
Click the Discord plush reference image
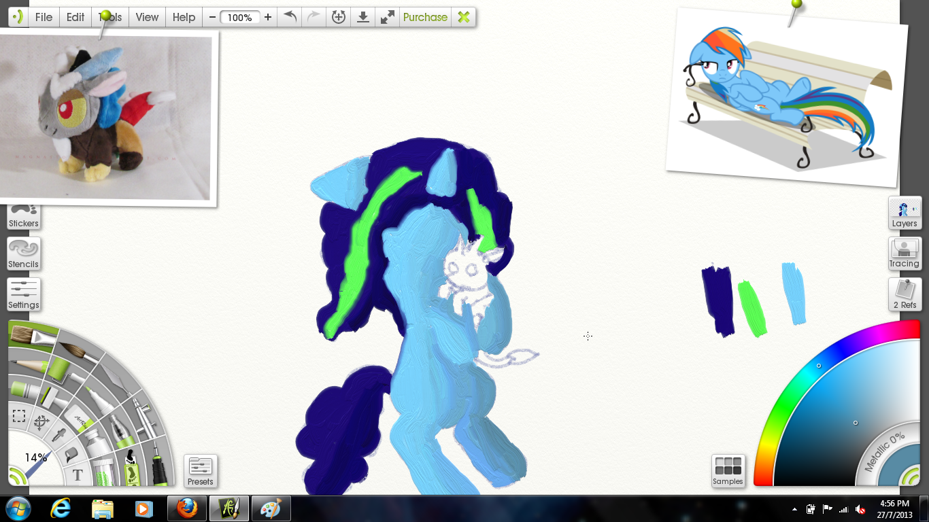[107, 118]
